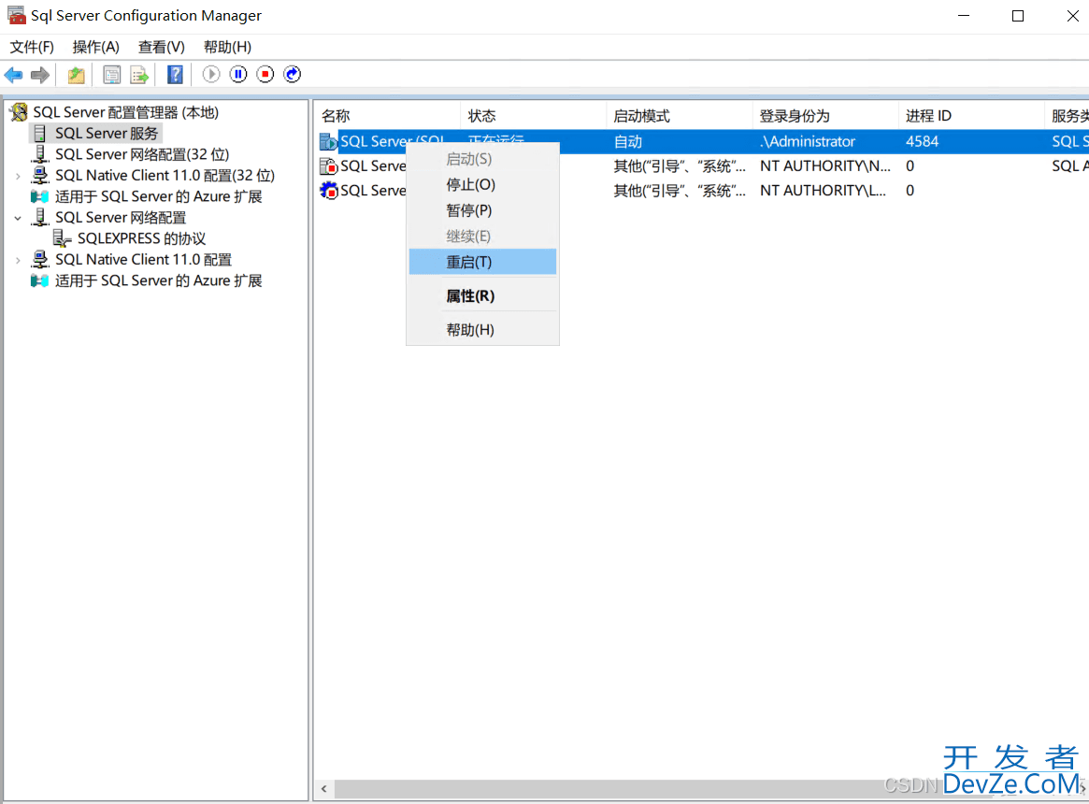Click the horizontal scrollbar left arrow
Viewport: 1089px width, 804px height.
click(324, 789)
